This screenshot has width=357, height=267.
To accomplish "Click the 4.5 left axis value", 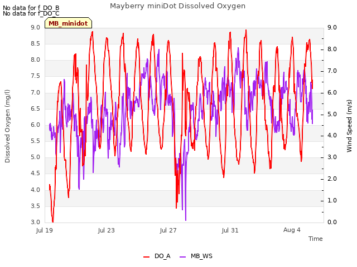I will pyautogui.click(x=36, y=174).
